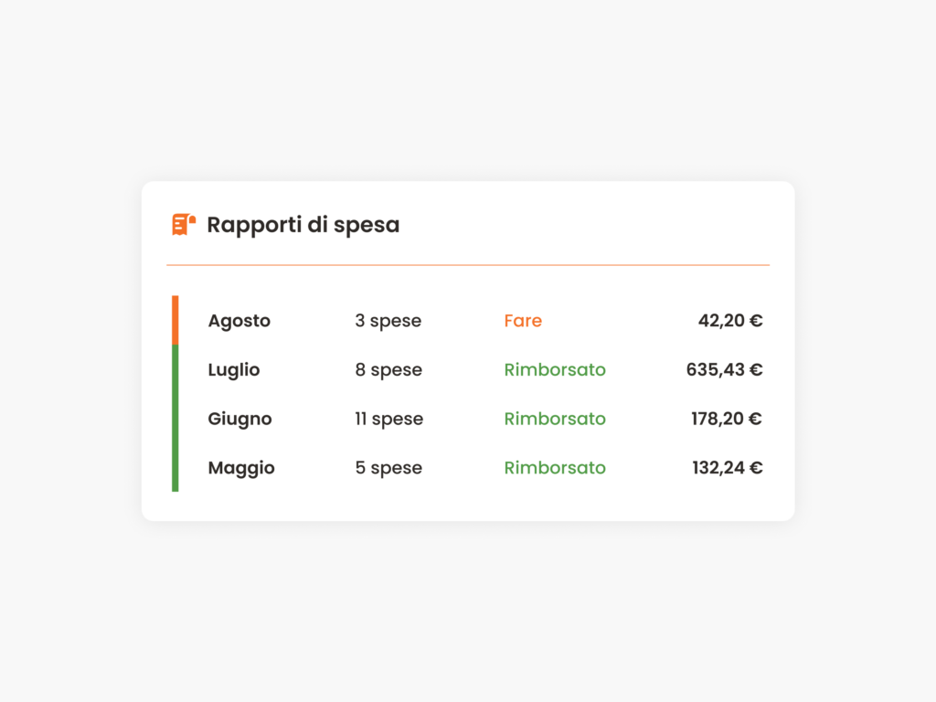This screenshot has width=936, height=702.
Task: Click the 42,20 € amount
Action: coord(730,321)
